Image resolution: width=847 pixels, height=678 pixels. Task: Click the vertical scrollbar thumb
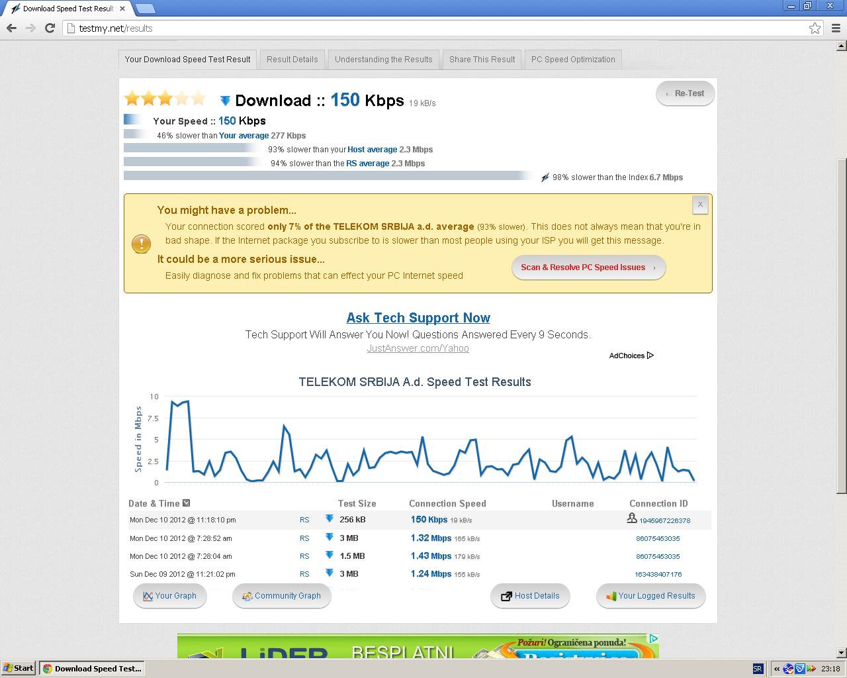click(842, 326)
